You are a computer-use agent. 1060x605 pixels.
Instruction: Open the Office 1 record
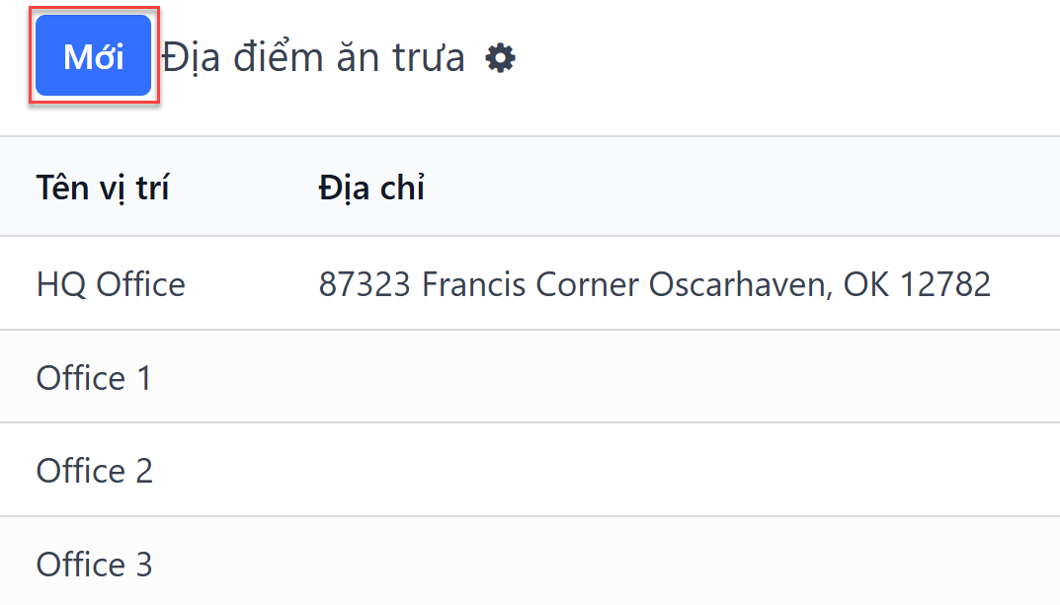(94, 377)
